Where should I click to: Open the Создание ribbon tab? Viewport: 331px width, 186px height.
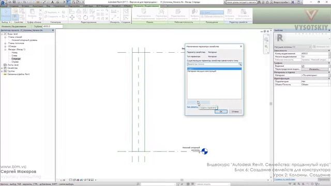pos(14,6)
